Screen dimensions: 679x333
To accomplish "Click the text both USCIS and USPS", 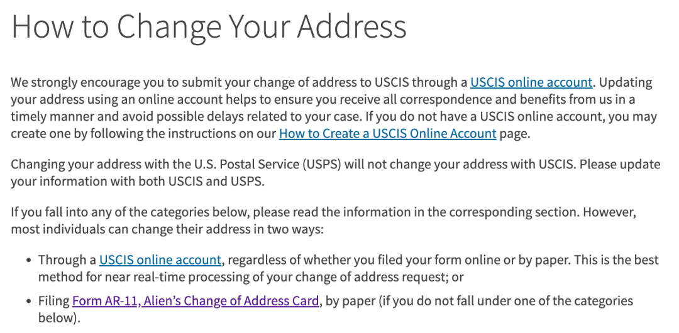I will 201,182.
